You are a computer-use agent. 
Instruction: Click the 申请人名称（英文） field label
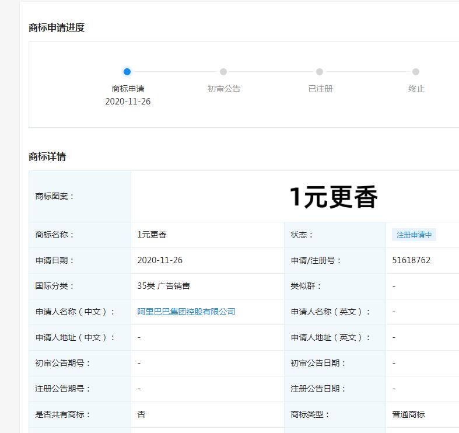330,312
